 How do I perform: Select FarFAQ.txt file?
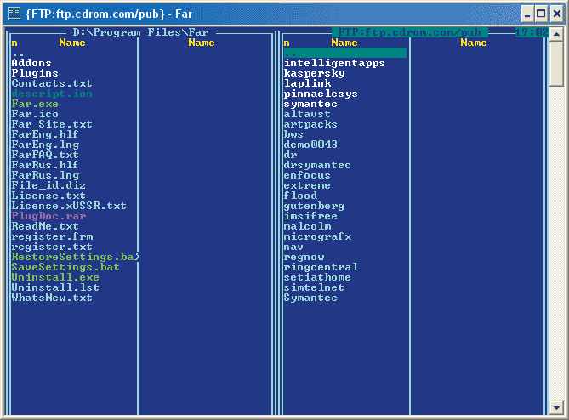45,155
